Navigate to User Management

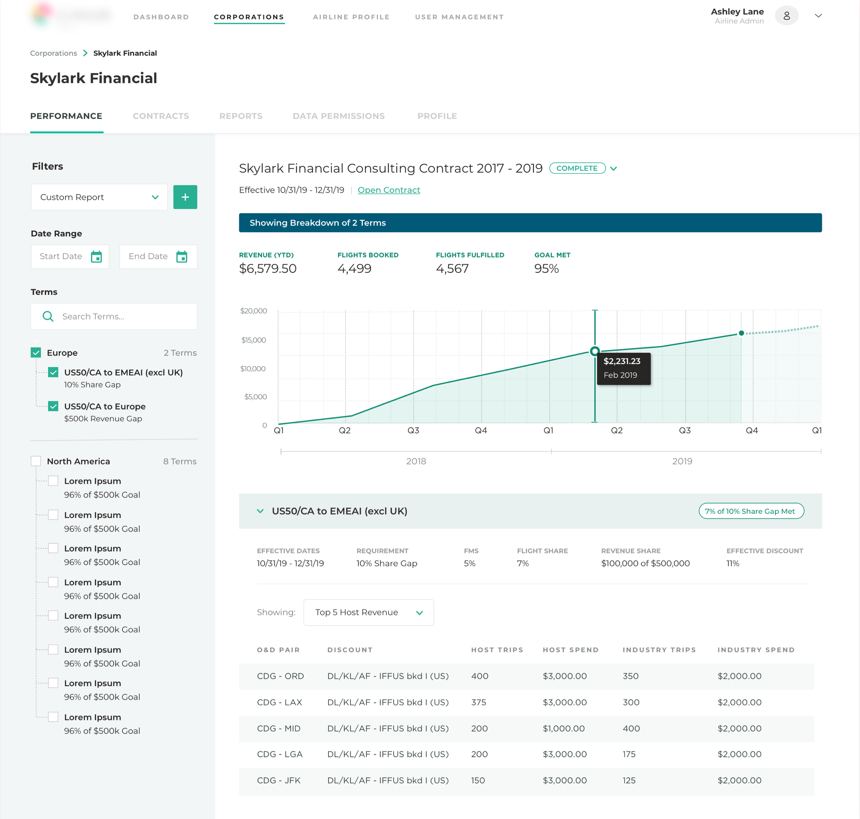coord(459,17)
